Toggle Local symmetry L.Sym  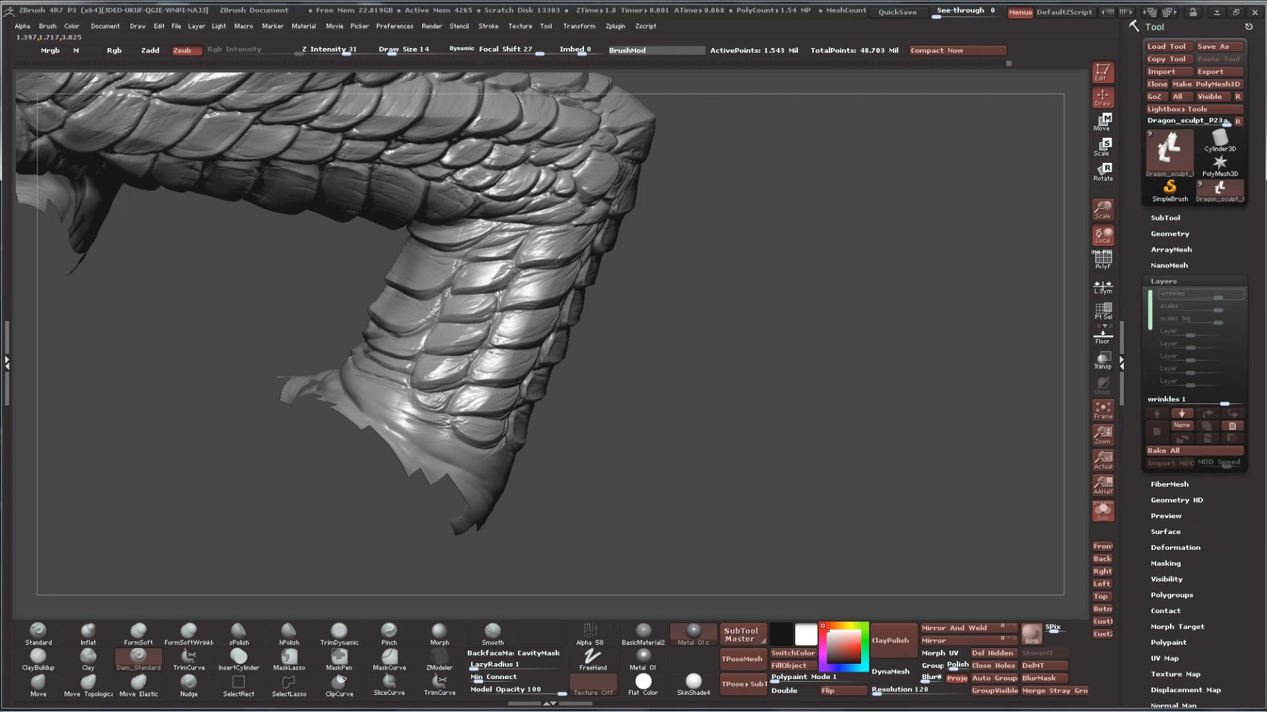click(x=1103, y=286)
